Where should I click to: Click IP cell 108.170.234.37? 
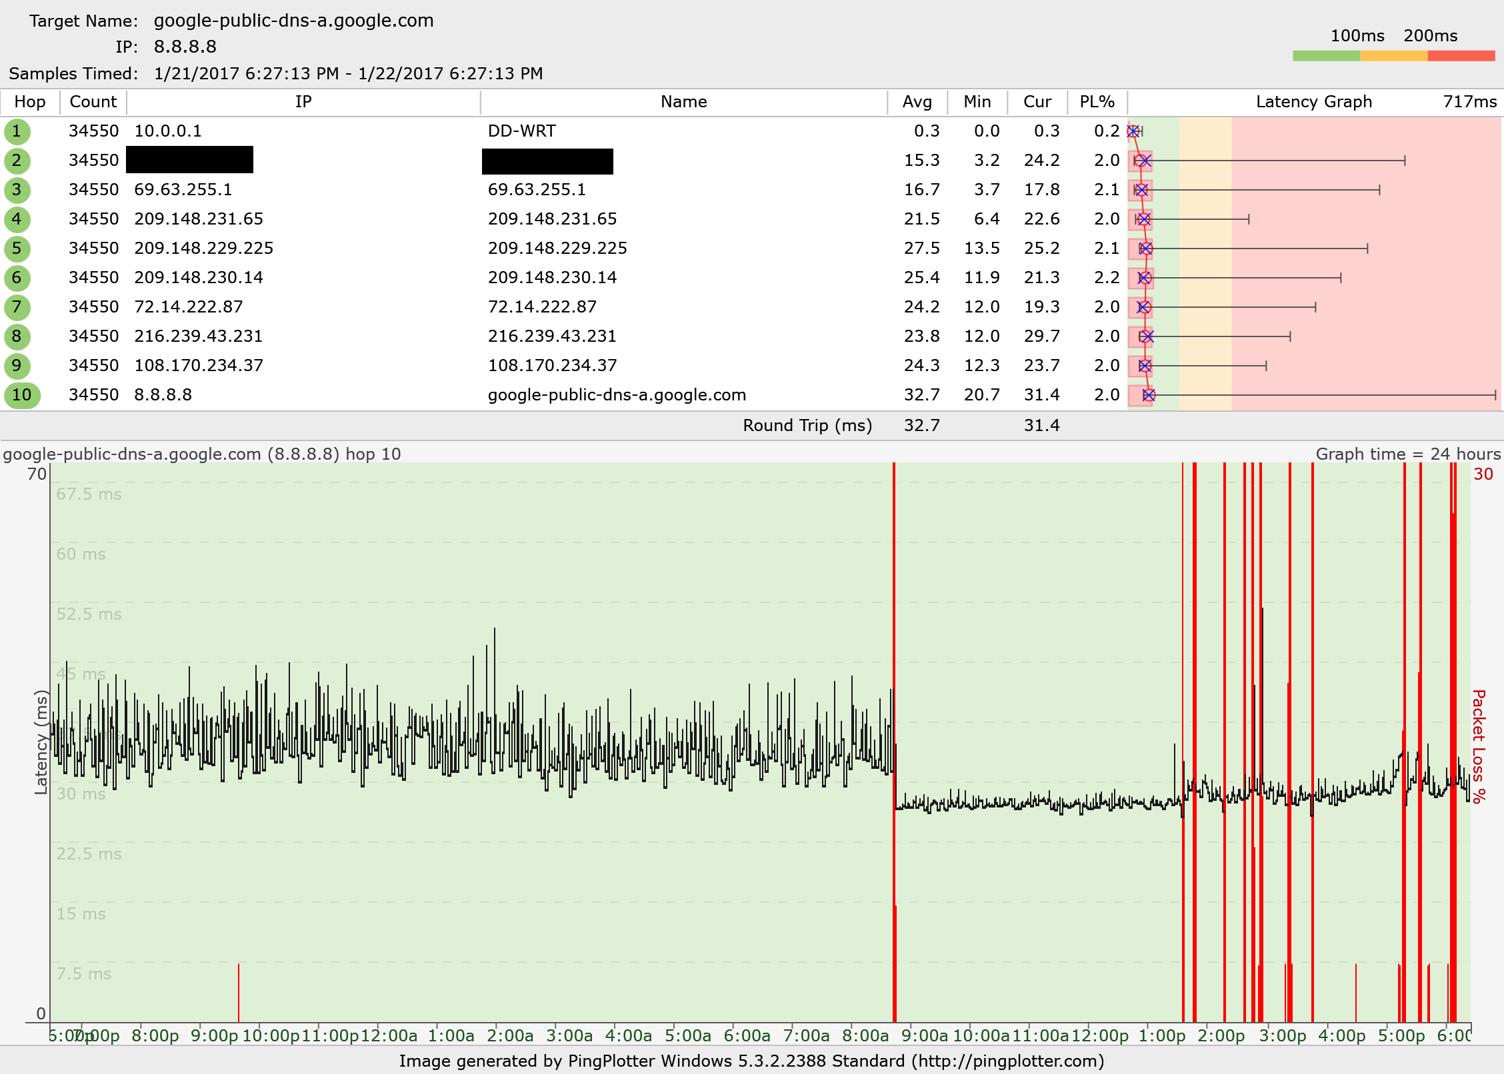click(x=199, y=366)
